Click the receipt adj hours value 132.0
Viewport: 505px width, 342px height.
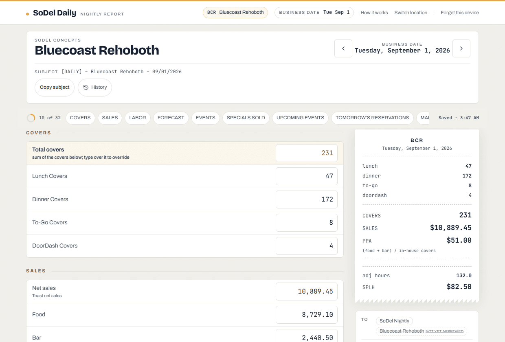(x=464, y=276)
